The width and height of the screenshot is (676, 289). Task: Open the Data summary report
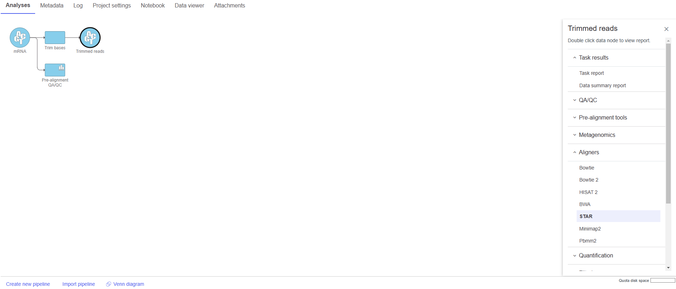tap(602, 85)
